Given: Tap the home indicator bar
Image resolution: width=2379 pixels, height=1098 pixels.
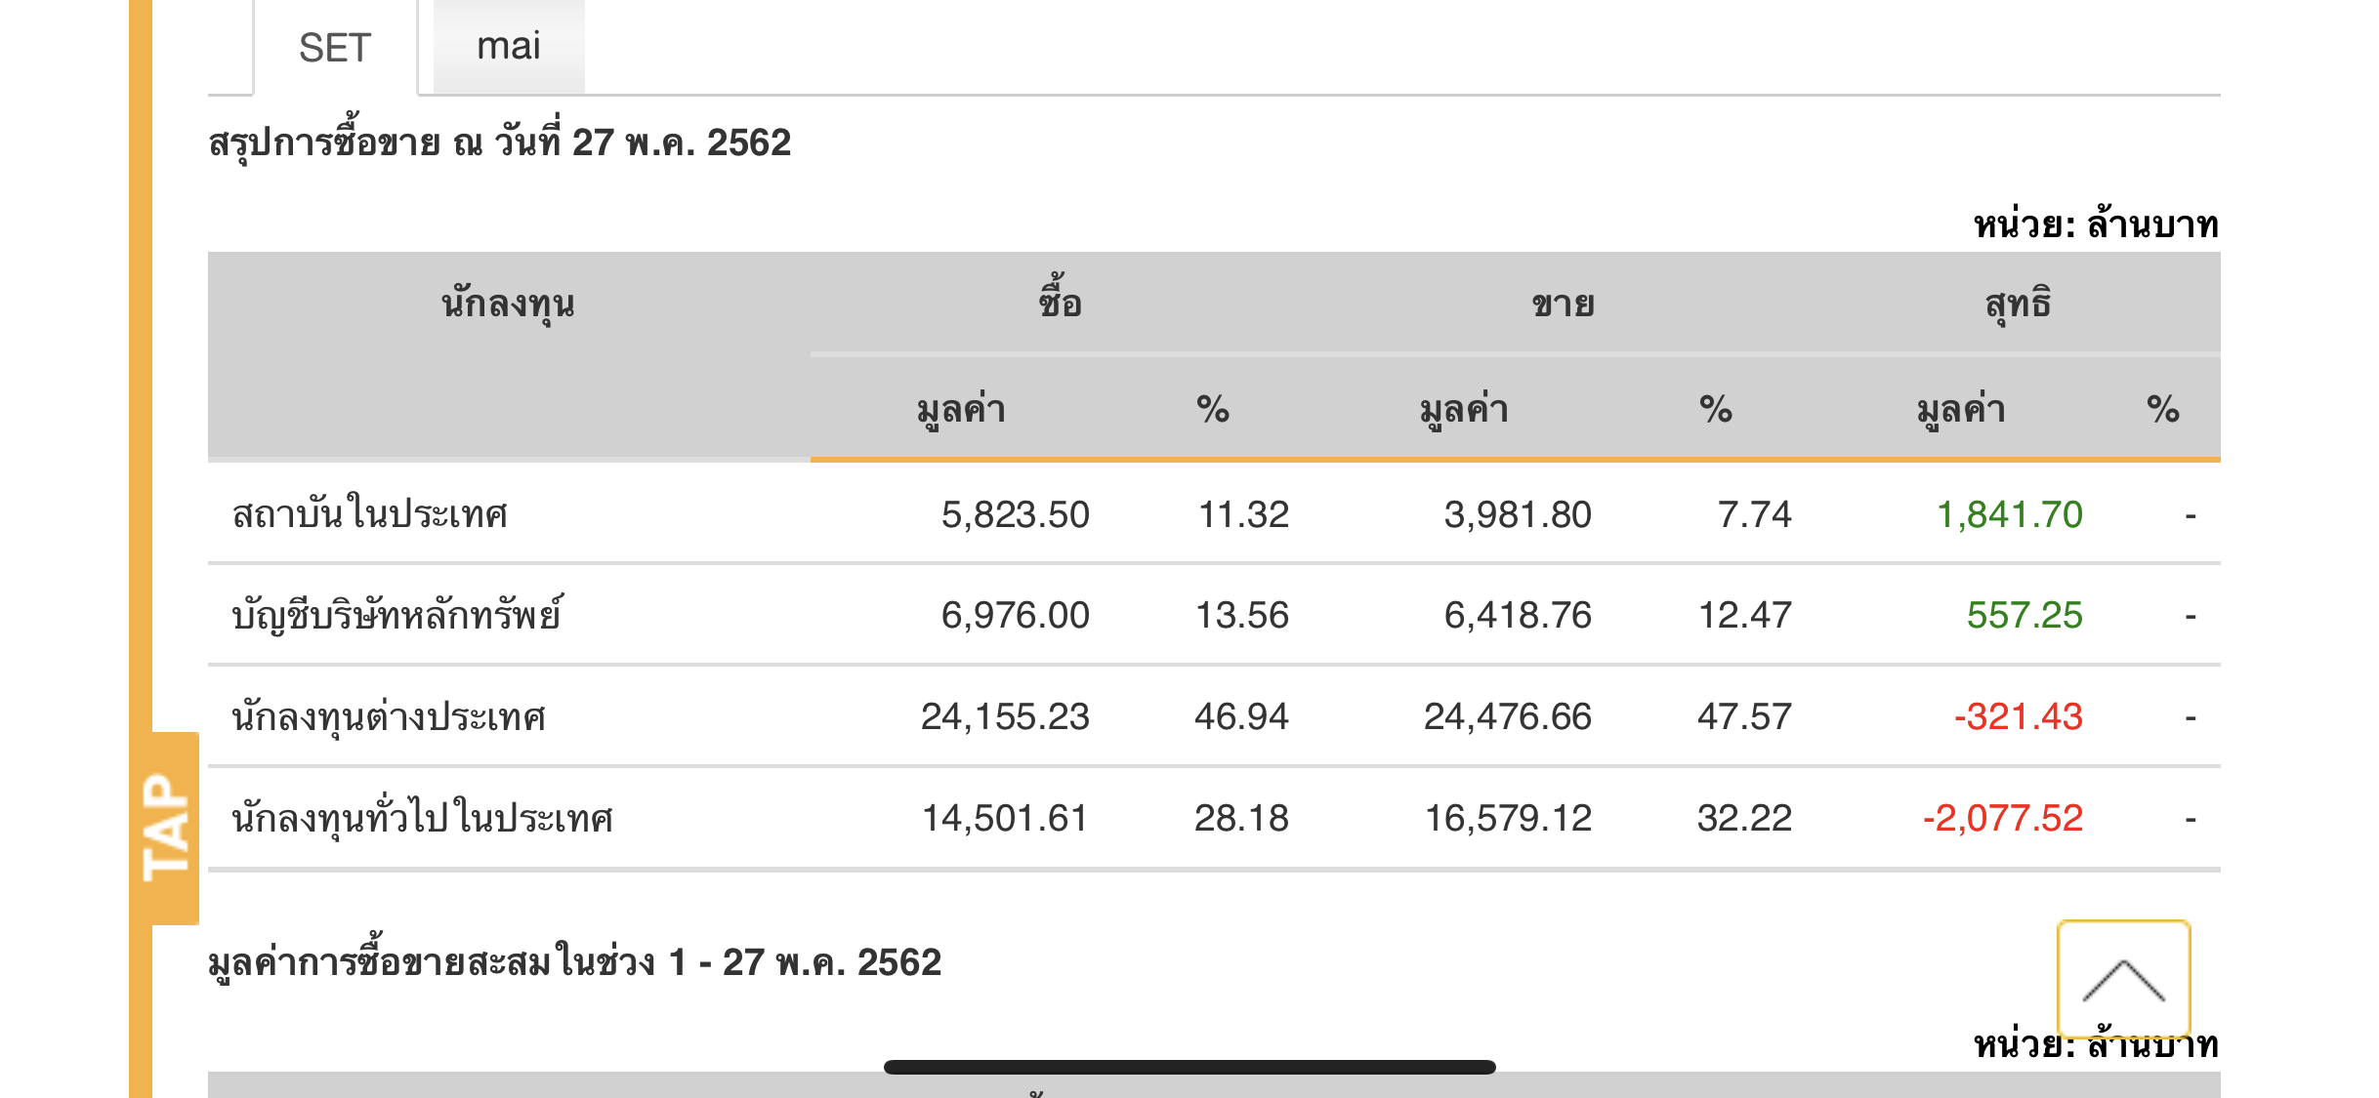Looking at the screenshot, I should tap(1189, 1067).
